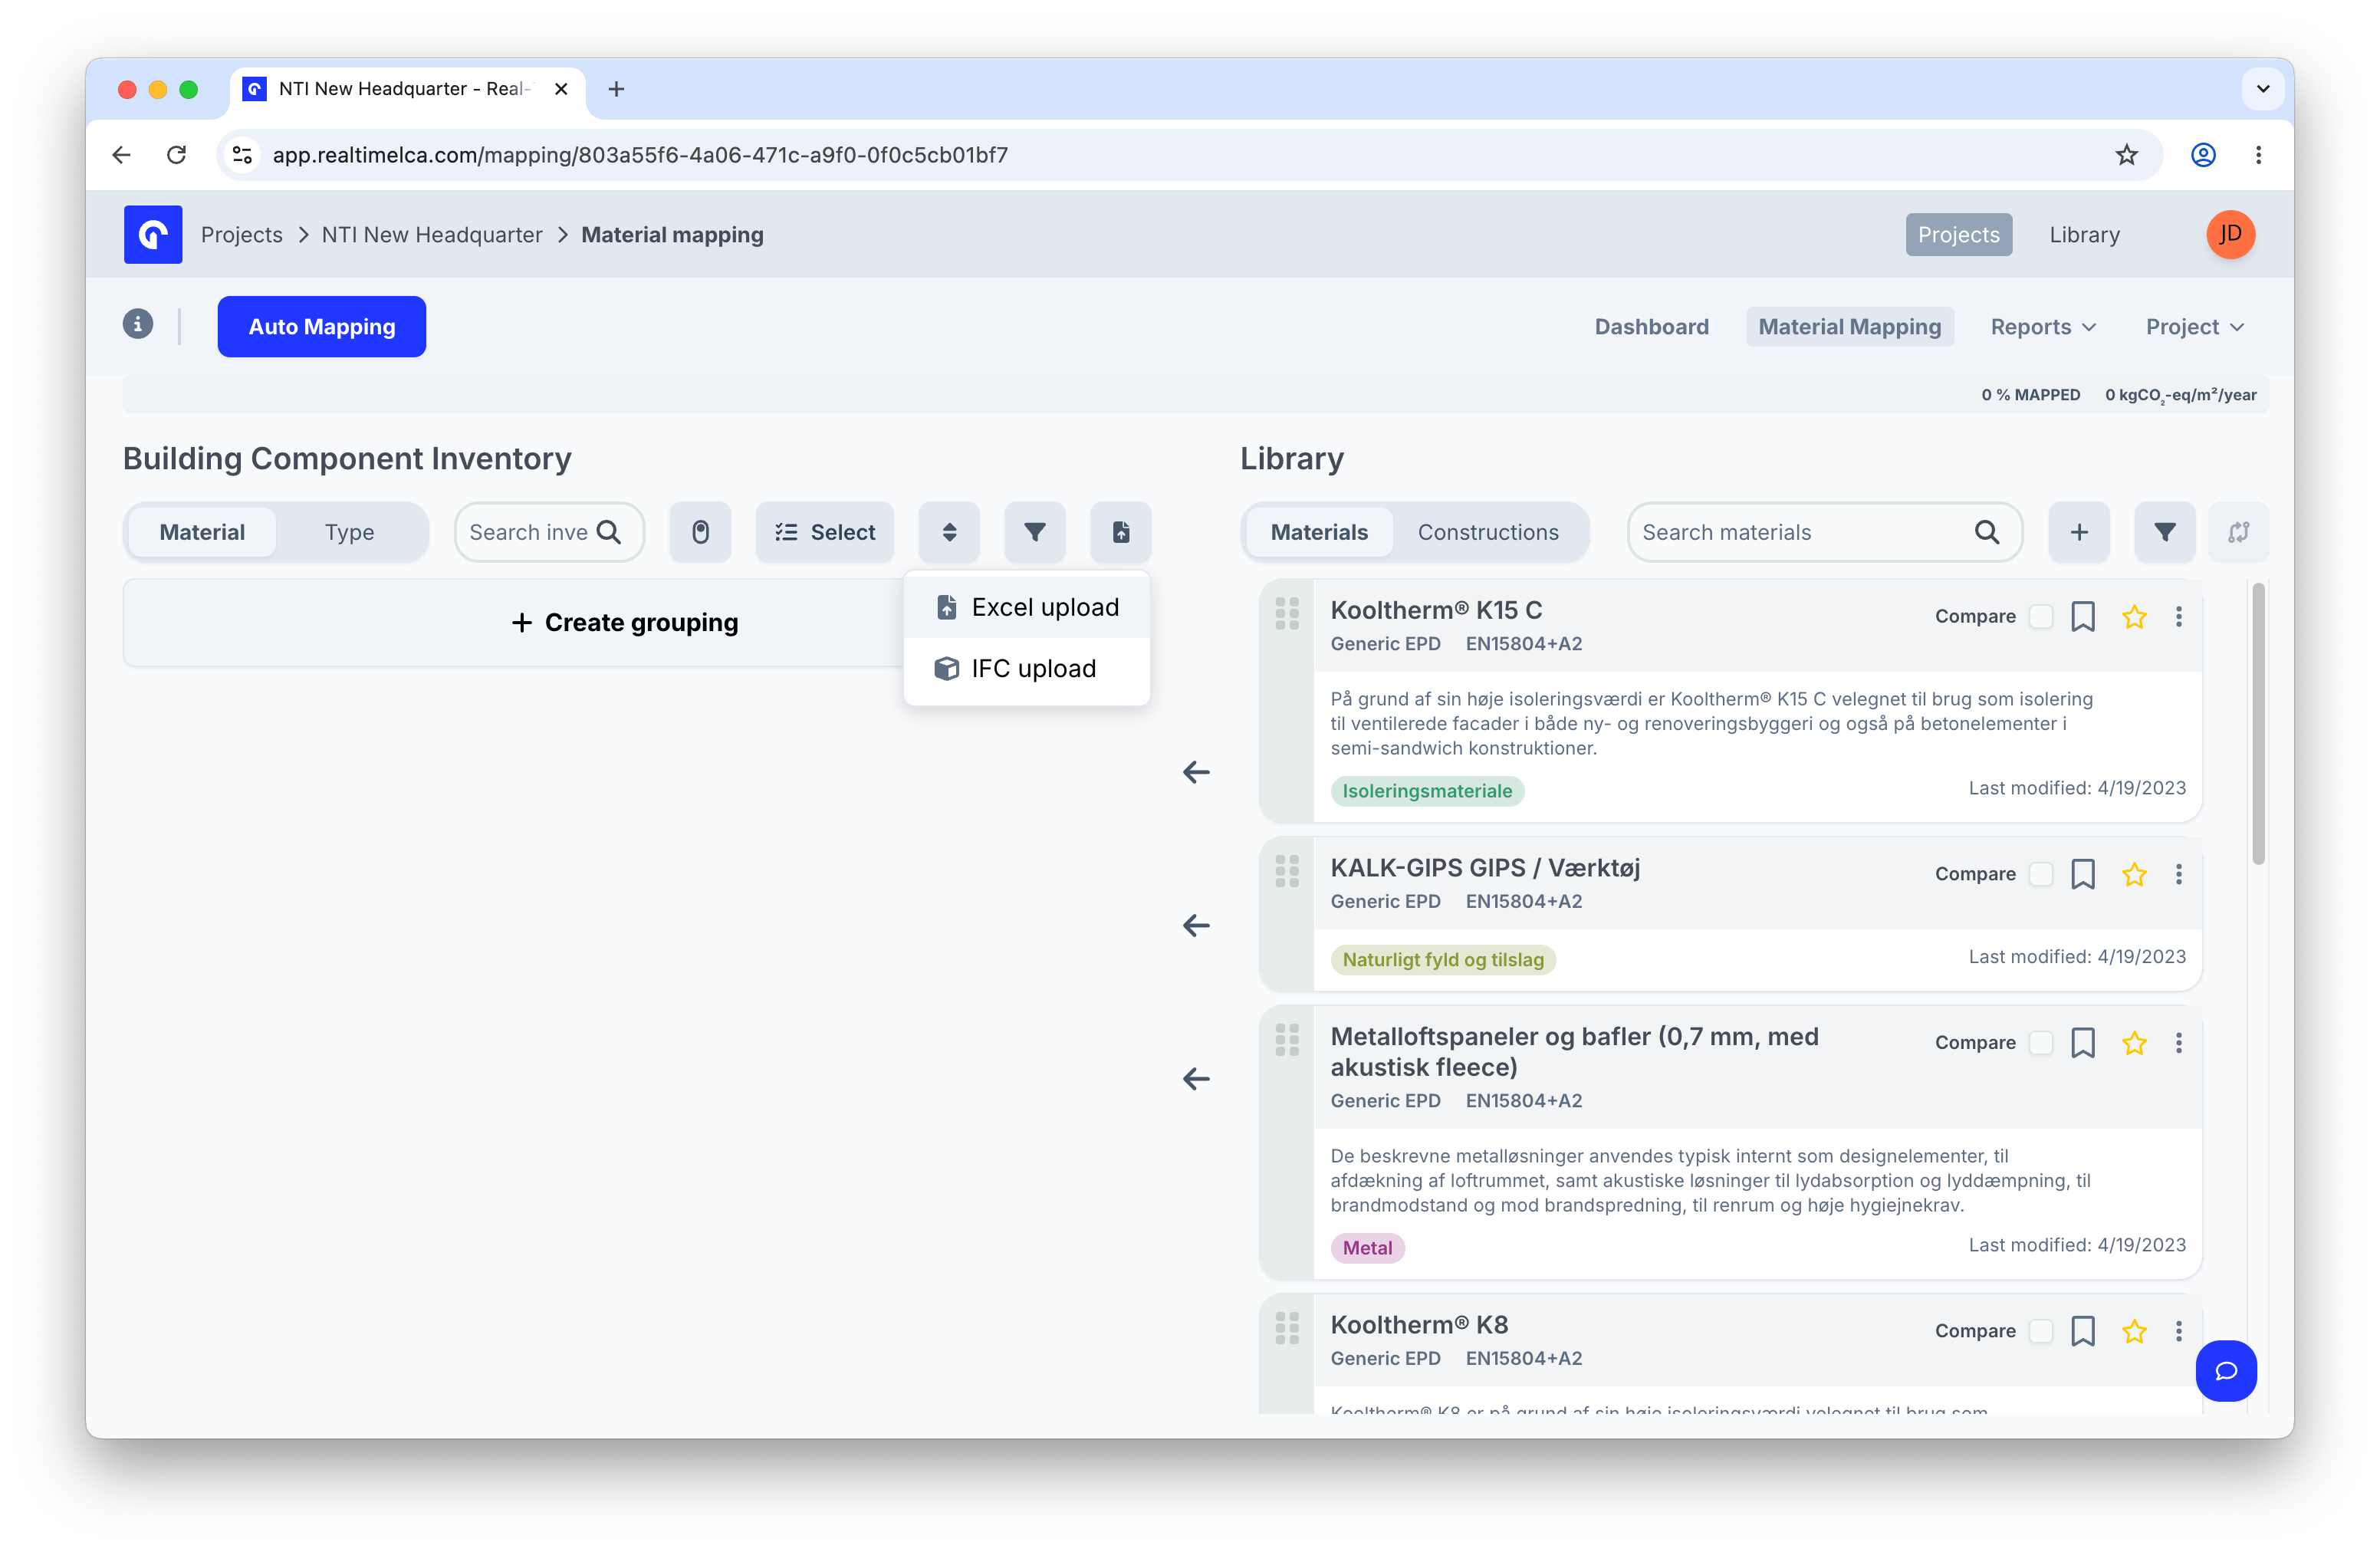
Task: Click the RealTime LCA logo icon
Action: coord(153,234)
